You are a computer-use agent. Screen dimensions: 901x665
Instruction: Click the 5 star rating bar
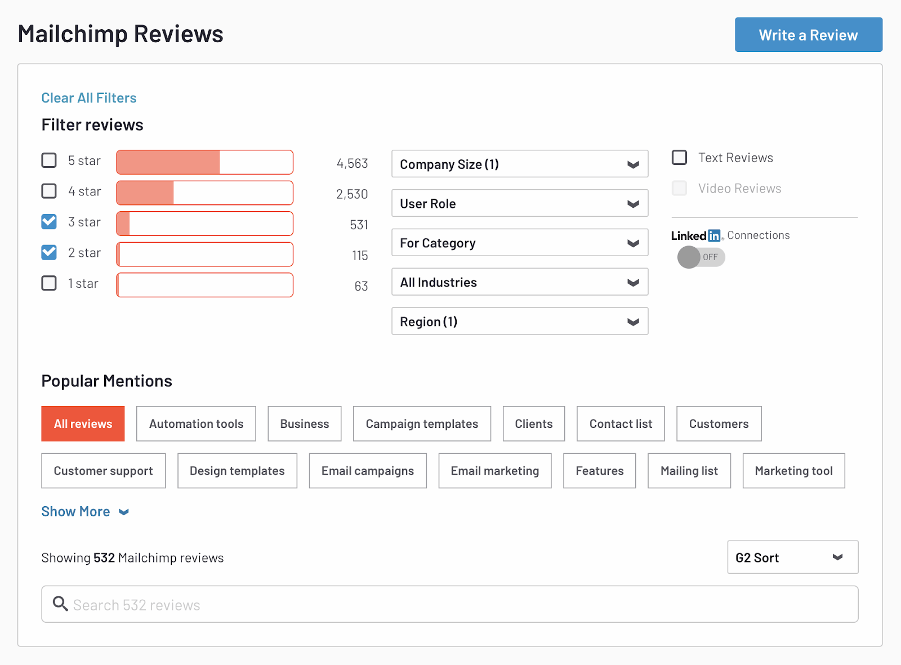[204, 162]
